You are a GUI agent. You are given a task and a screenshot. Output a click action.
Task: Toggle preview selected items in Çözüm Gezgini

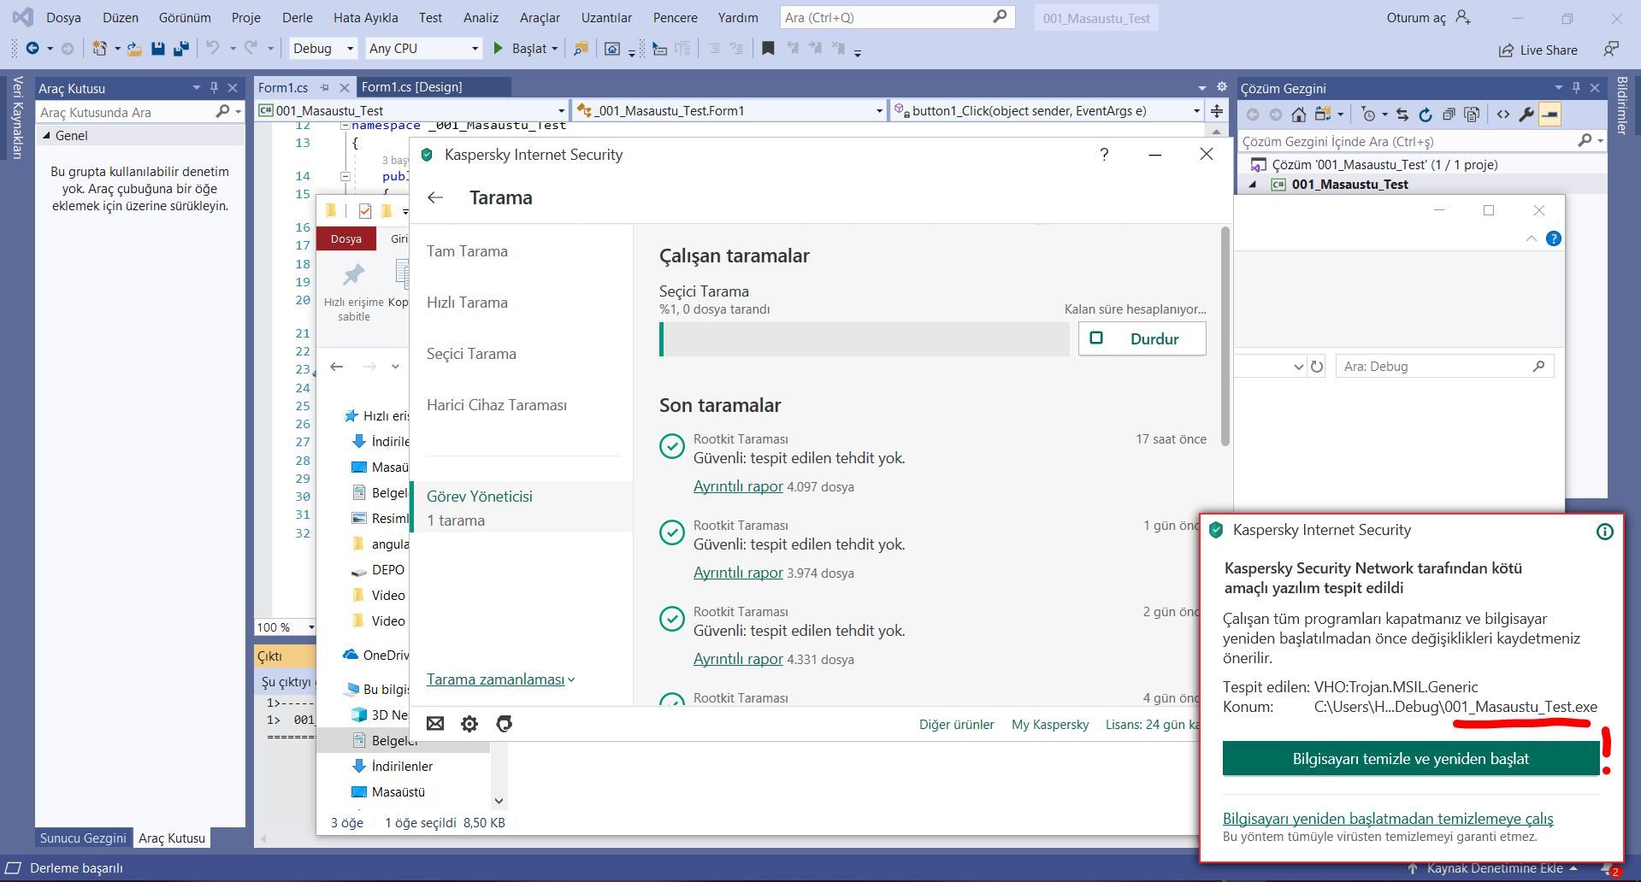pyautogui.click(x=1550, y=114)
